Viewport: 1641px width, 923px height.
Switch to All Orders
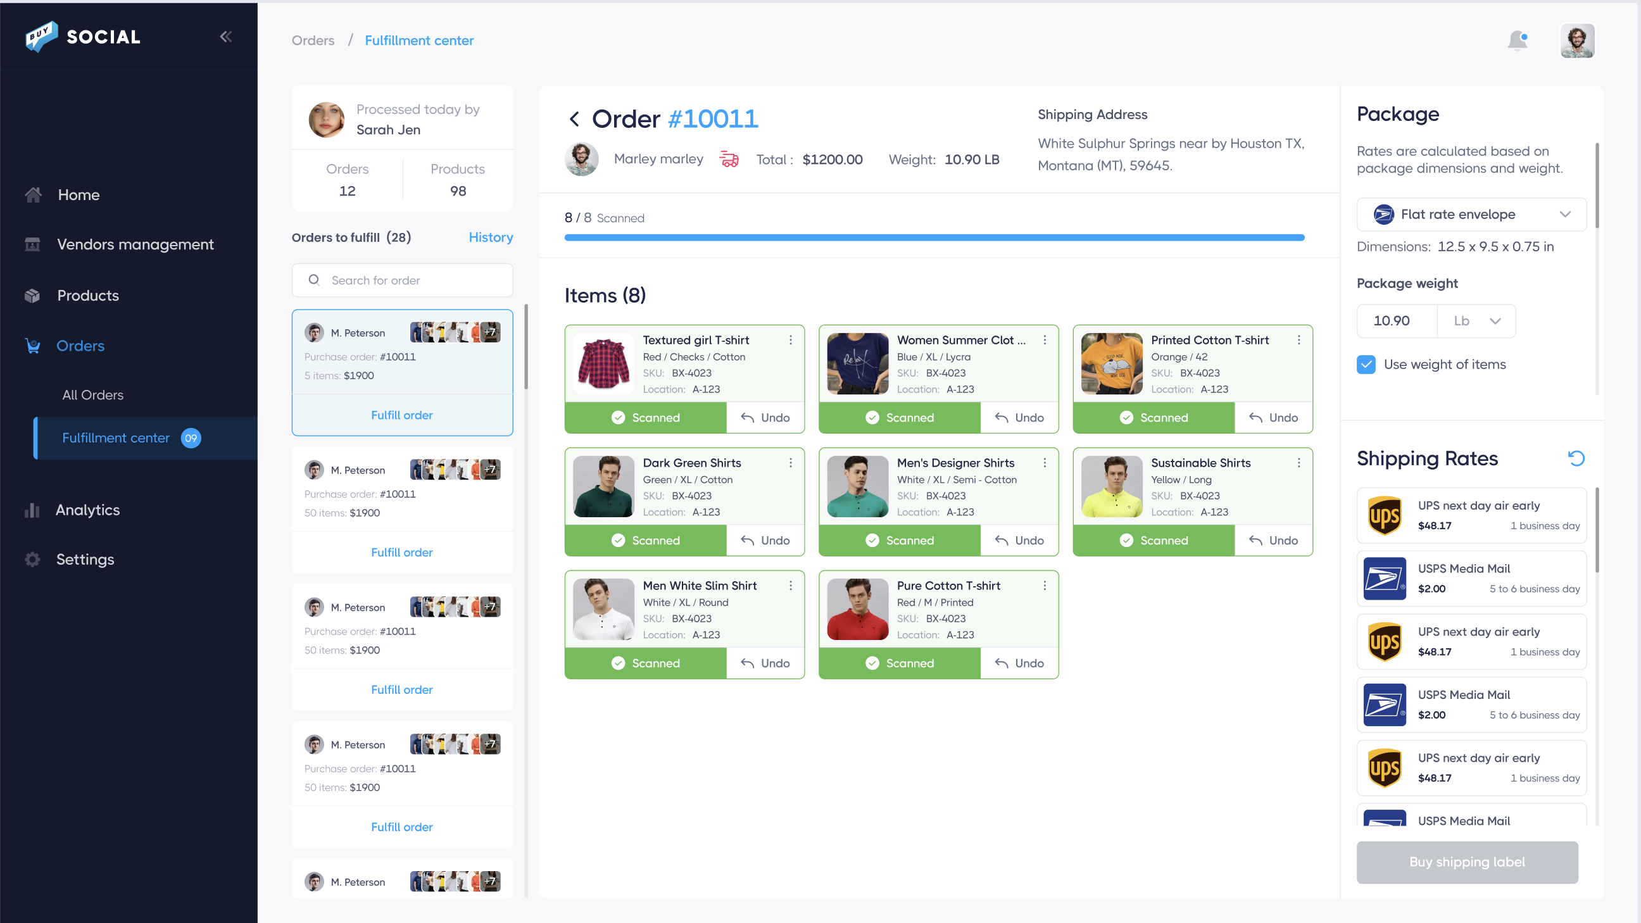(92, 394)
